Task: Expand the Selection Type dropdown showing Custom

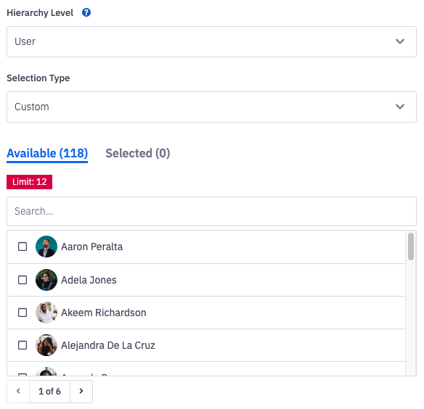Action: click(x=211, y=107)
